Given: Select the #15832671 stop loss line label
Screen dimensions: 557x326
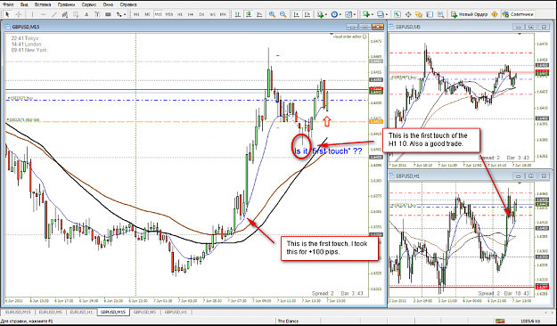Looking at the screenshot, I should point(23,119).
